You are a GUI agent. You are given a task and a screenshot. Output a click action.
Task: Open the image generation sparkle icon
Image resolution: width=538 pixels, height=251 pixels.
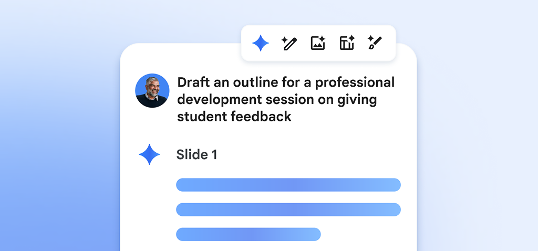(318, 43)
